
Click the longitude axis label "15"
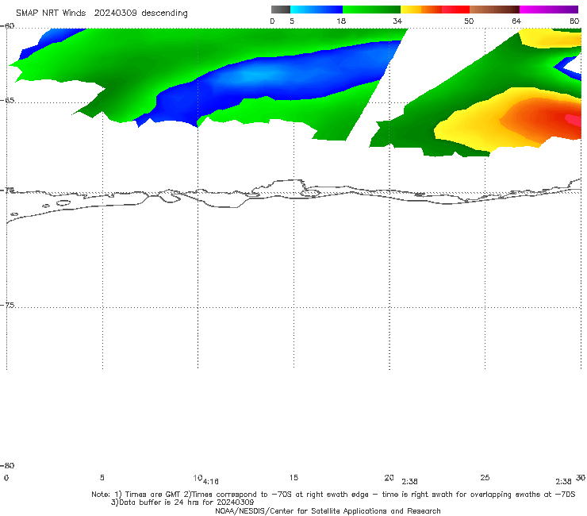click(293, 478)
